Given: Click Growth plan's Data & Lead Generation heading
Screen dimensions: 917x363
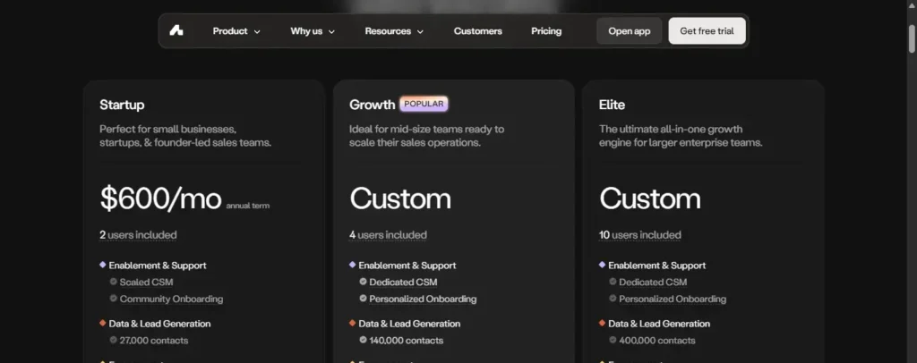Looking at the screenshot, I should tap(409, 324).
